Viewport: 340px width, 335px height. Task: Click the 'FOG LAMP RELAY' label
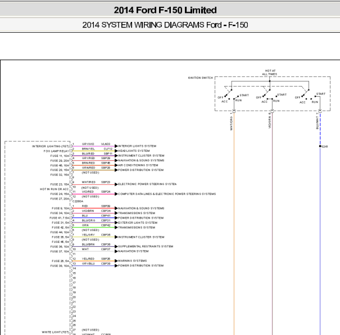tap(56, 151)
